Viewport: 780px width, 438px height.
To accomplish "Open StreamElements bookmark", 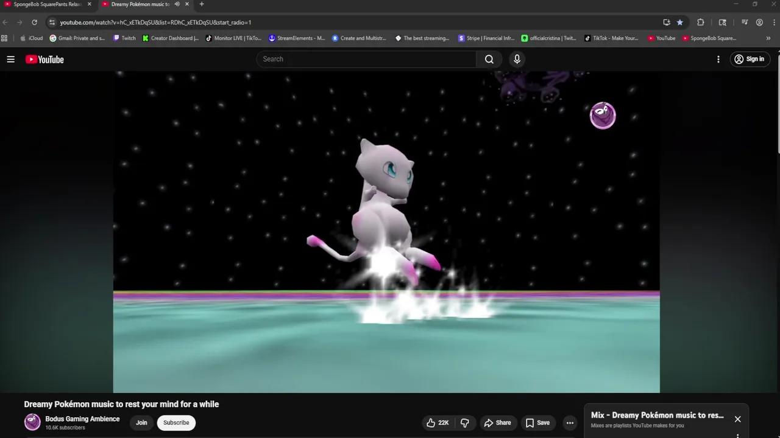I will pos(297,38).
